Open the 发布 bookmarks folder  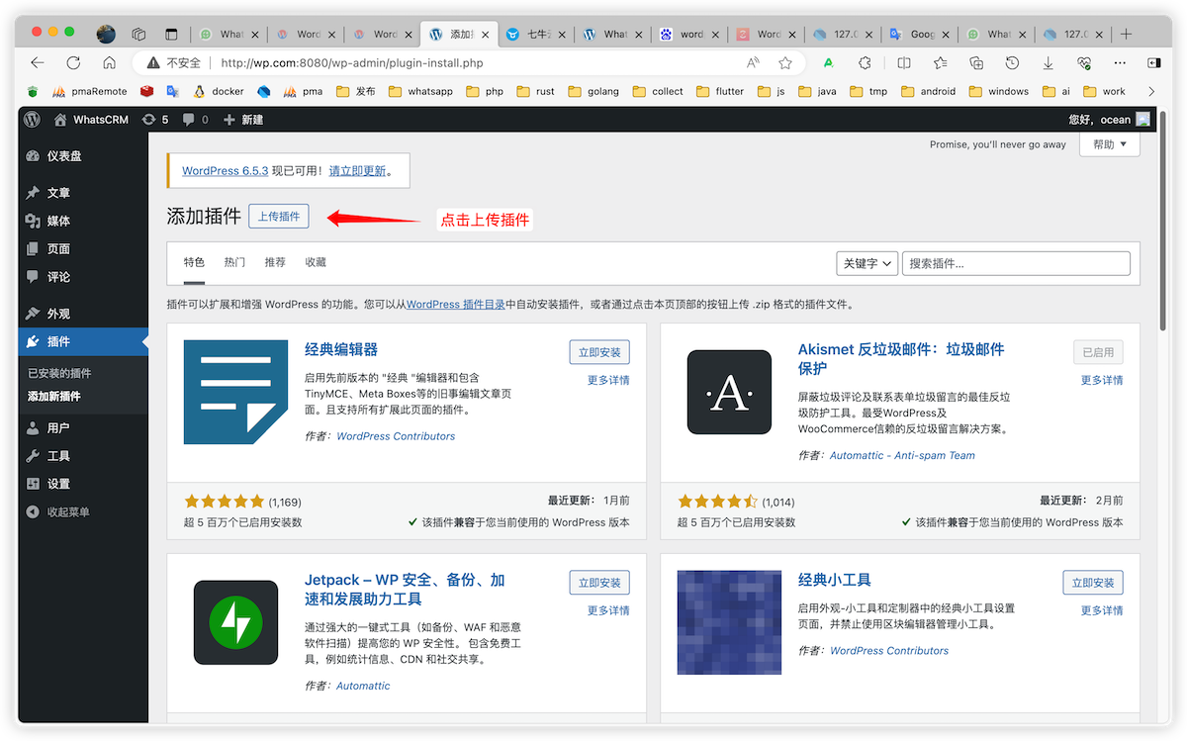point(356,91)
